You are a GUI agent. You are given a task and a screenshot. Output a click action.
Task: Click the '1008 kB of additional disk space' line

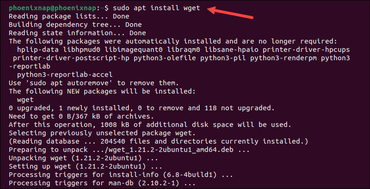click(150, 125)
